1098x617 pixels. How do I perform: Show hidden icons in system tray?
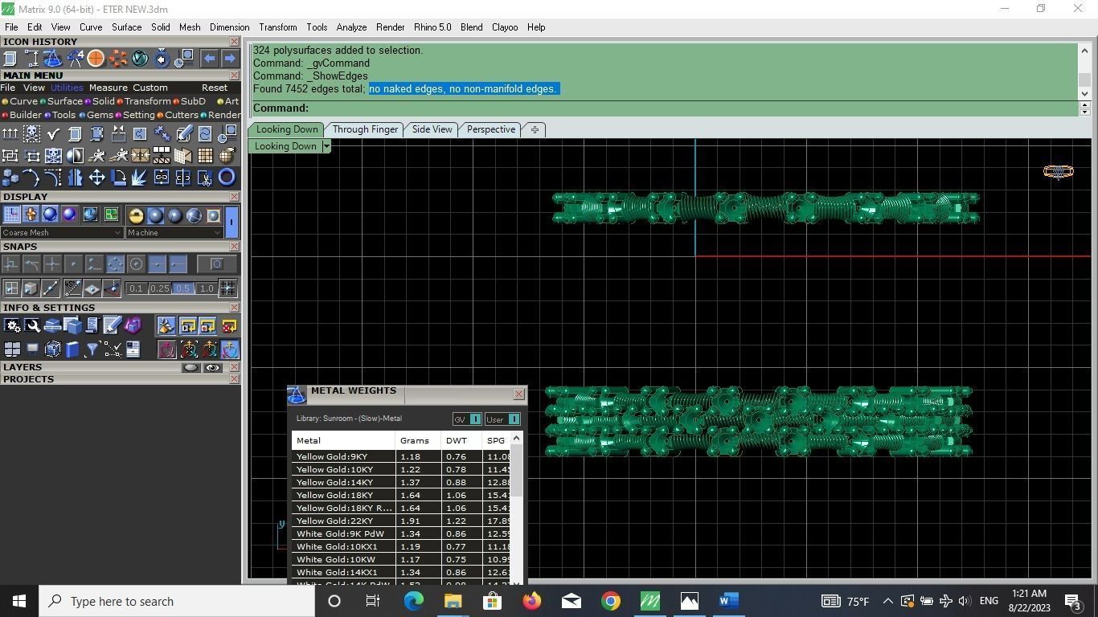(x=887, y=601)
